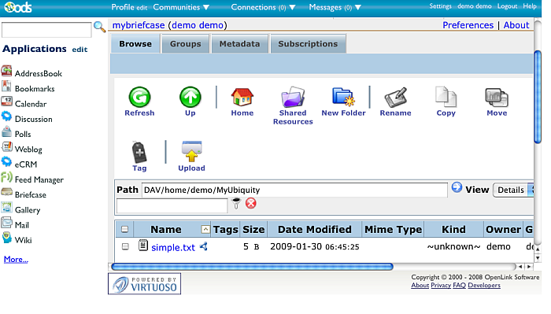Open Profile in top navigation

coord(123,7)
